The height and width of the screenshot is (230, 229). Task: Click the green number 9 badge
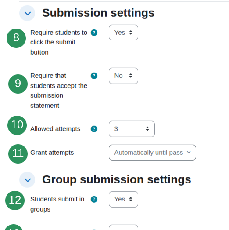point(18,84)
